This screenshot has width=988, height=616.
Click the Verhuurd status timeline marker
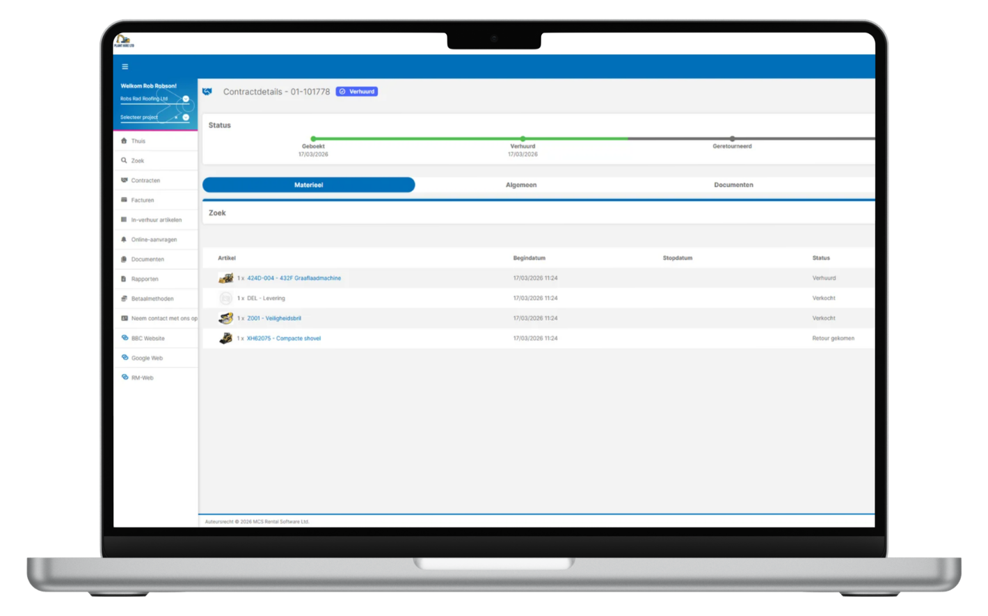(x=523, y=139)
